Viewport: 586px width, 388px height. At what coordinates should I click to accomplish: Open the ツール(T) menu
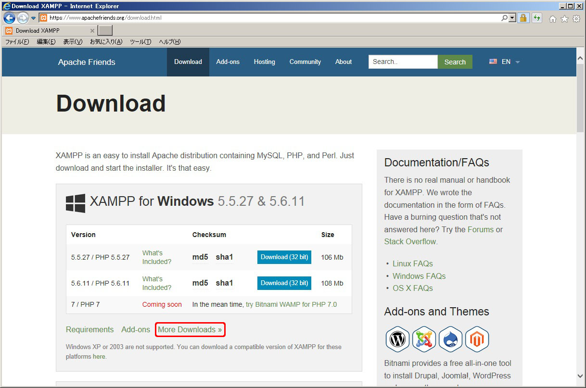tap(140, 42)
